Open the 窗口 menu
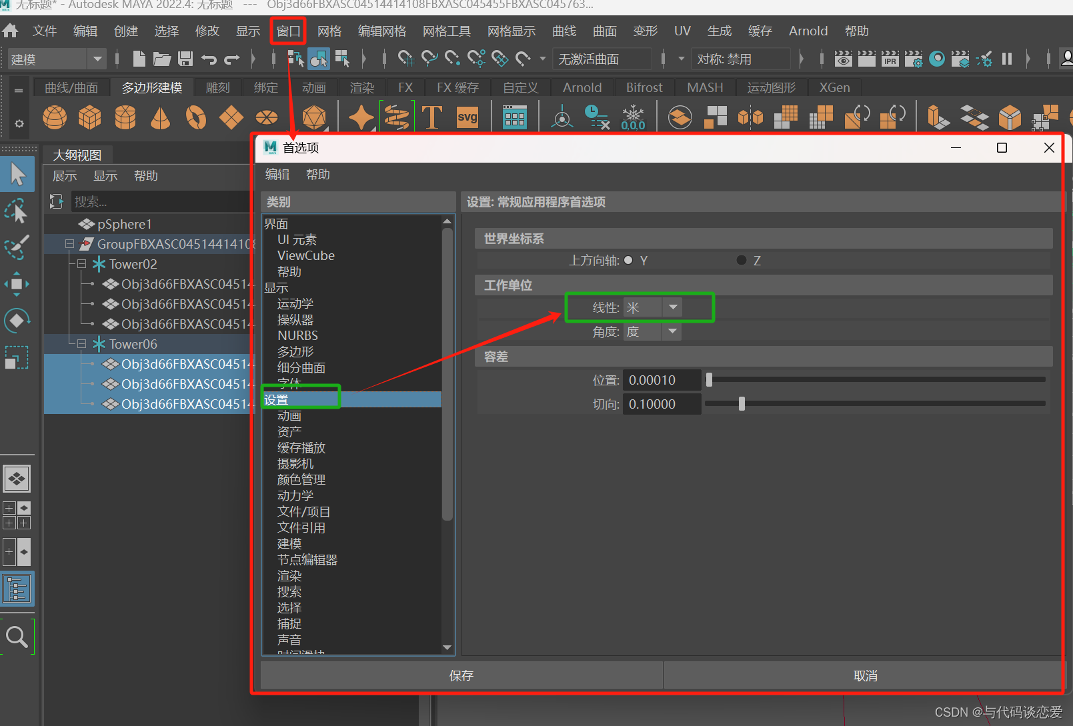 289,31
